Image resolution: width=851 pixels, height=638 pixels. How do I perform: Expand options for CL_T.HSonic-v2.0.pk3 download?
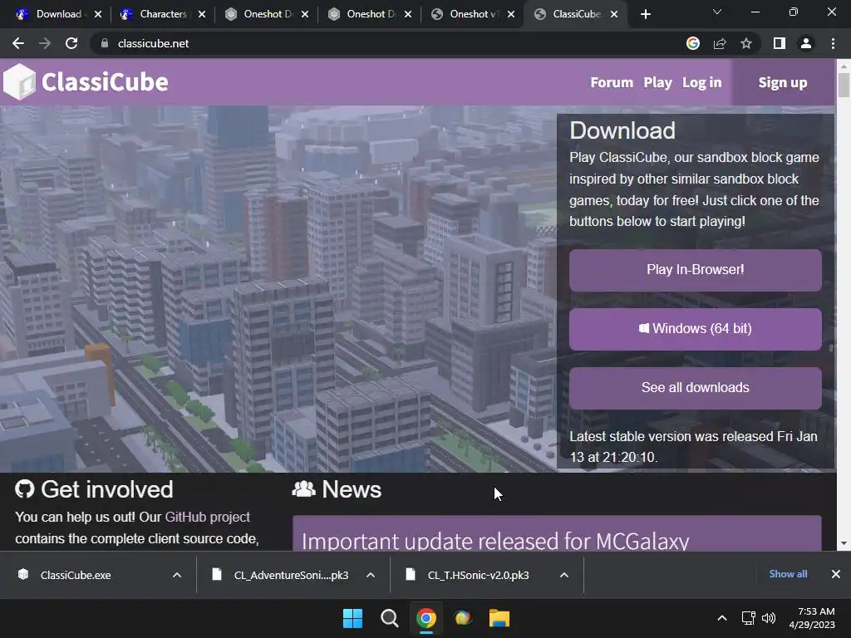(x=564, y=575)
